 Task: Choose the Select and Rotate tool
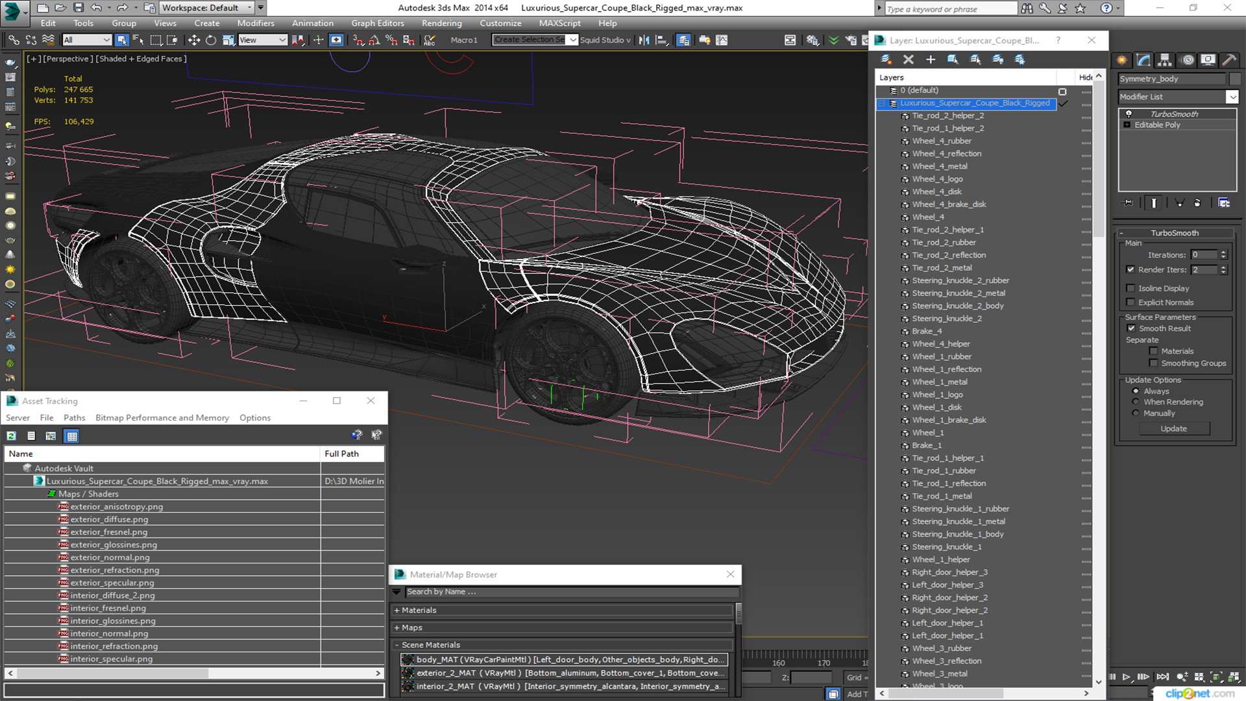(x=211, y=40)
